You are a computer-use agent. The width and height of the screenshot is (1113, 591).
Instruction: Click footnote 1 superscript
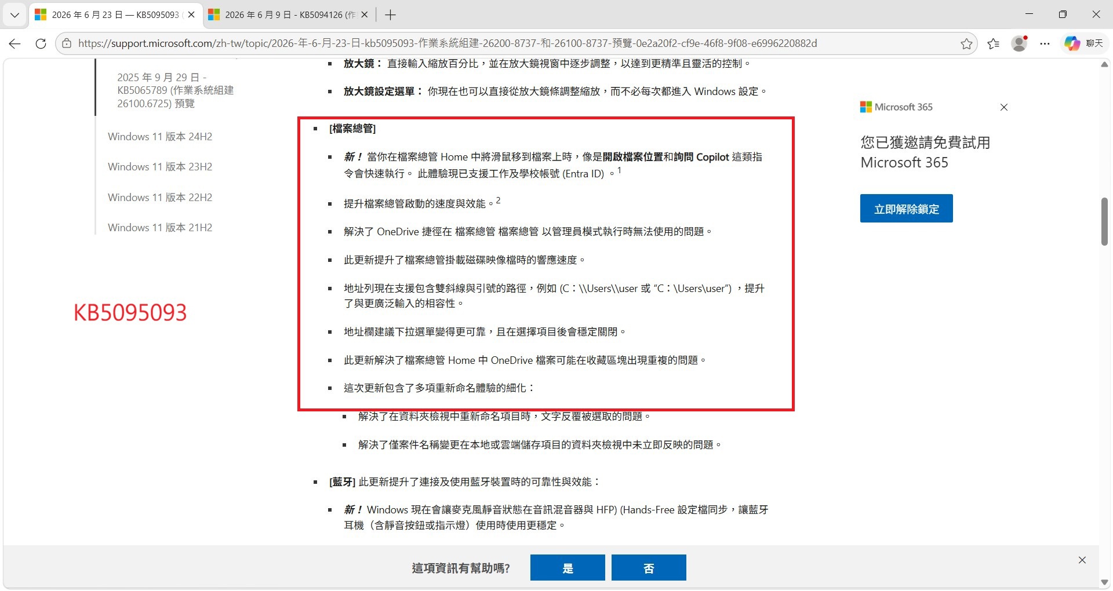pos(619,171)
